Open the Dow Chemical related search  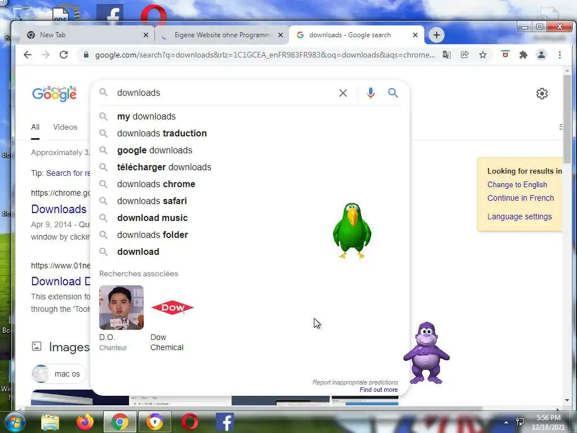[x=172, y=318]
